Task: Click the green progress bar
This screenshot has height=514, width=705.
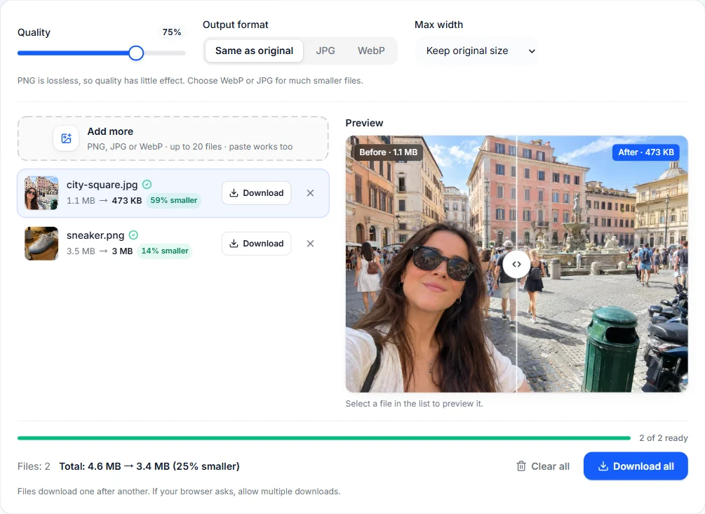Action: [x=323, y=438]
